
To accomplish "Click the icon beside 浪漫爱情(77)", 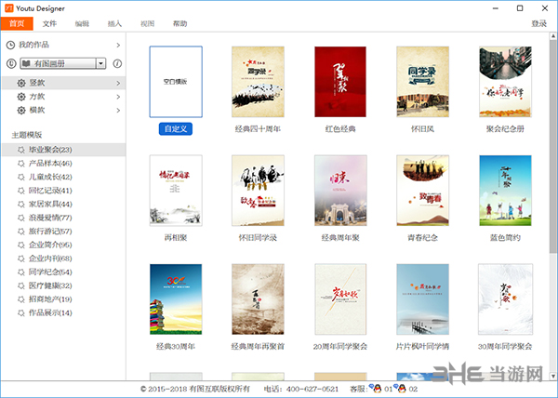I will click(21, 218).
